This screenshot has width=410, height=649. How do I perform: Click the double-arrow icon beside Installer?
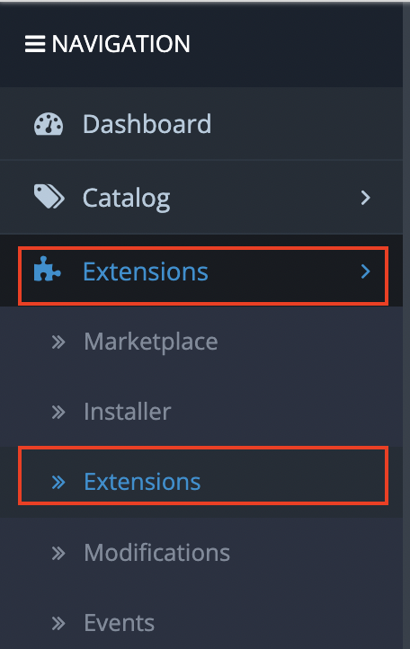[x=58, y=413]
